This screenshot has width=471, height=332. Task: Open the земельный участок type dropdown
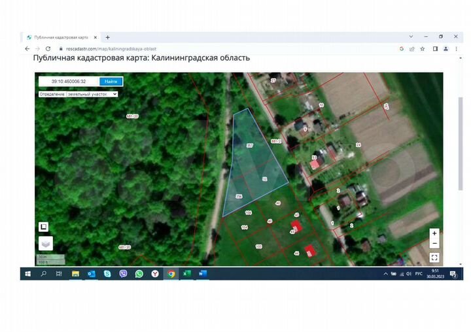(x=78, y=94)
